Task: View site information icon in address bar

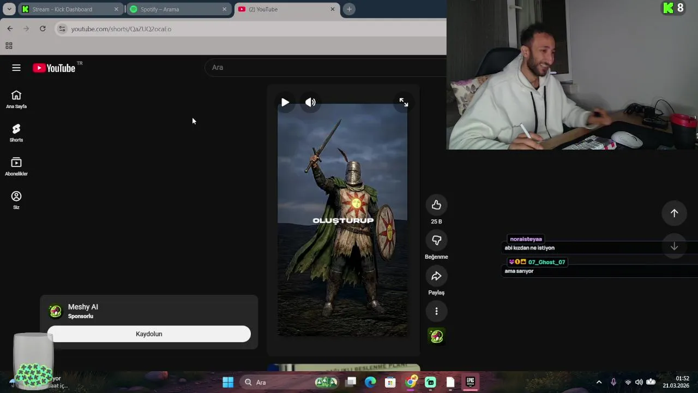Action: pos(62,29)
